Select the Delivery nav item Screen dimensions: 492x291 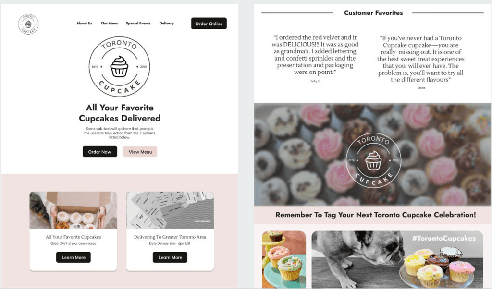click(166, 23)
